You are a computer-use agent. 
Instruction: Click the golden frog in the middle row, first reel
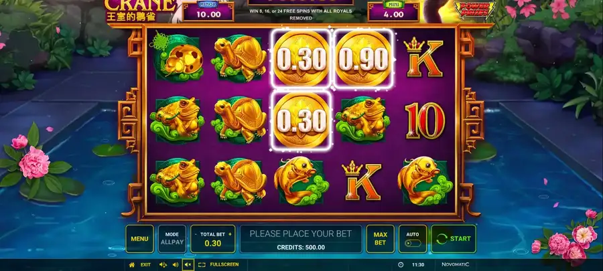coord(177,120)
